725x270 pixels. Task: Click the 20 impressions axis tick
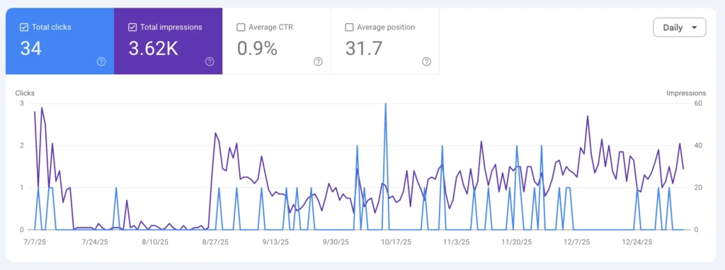click(699, 187)
